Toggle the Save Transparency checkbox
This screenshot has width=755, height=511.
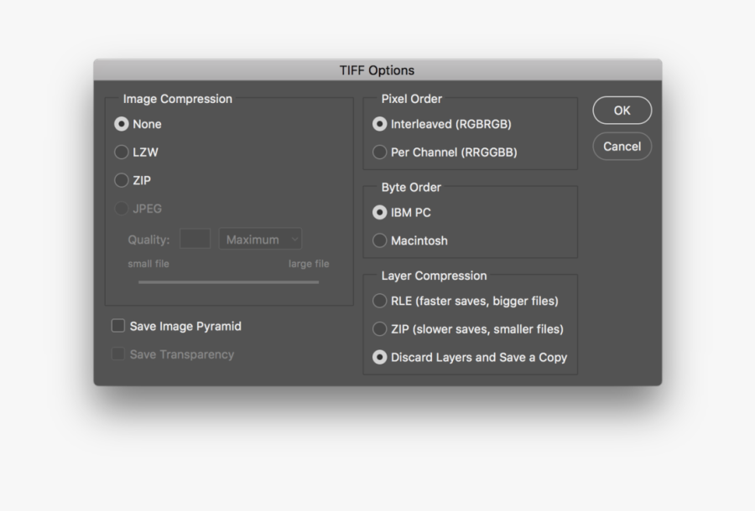(x=118, y=354)
